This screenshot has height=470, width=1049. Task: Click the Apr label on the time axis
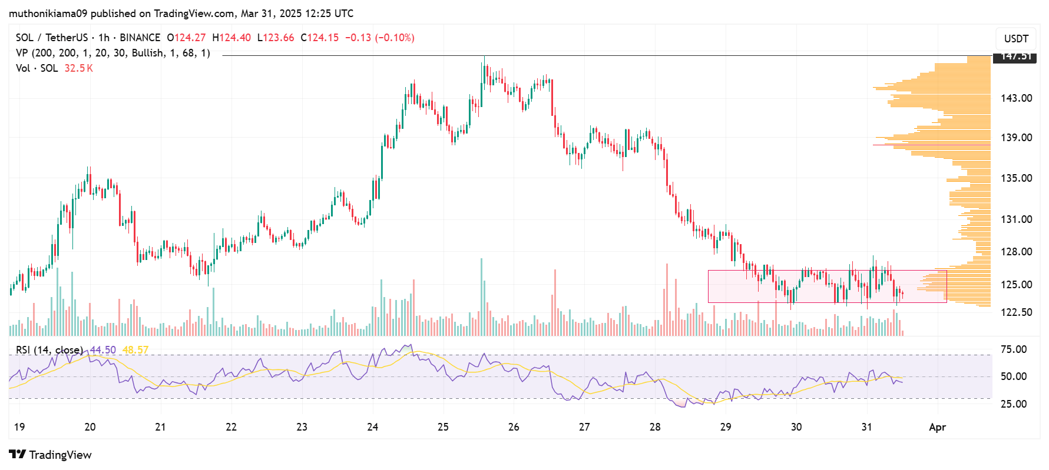pos(937,427)
